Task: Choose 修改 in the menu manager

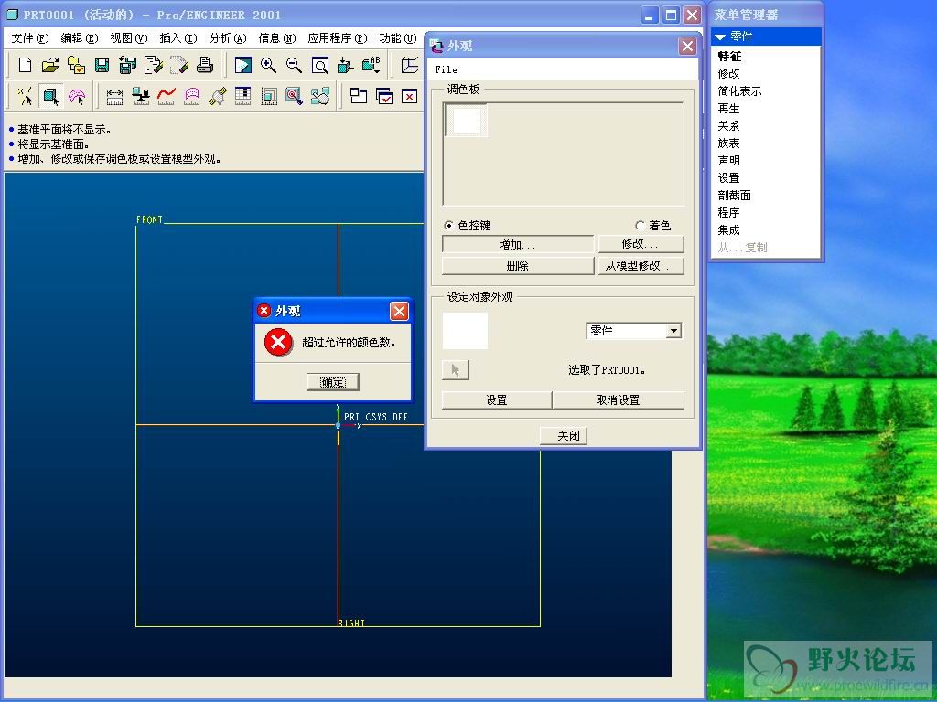Action: (x=728, y=73)
